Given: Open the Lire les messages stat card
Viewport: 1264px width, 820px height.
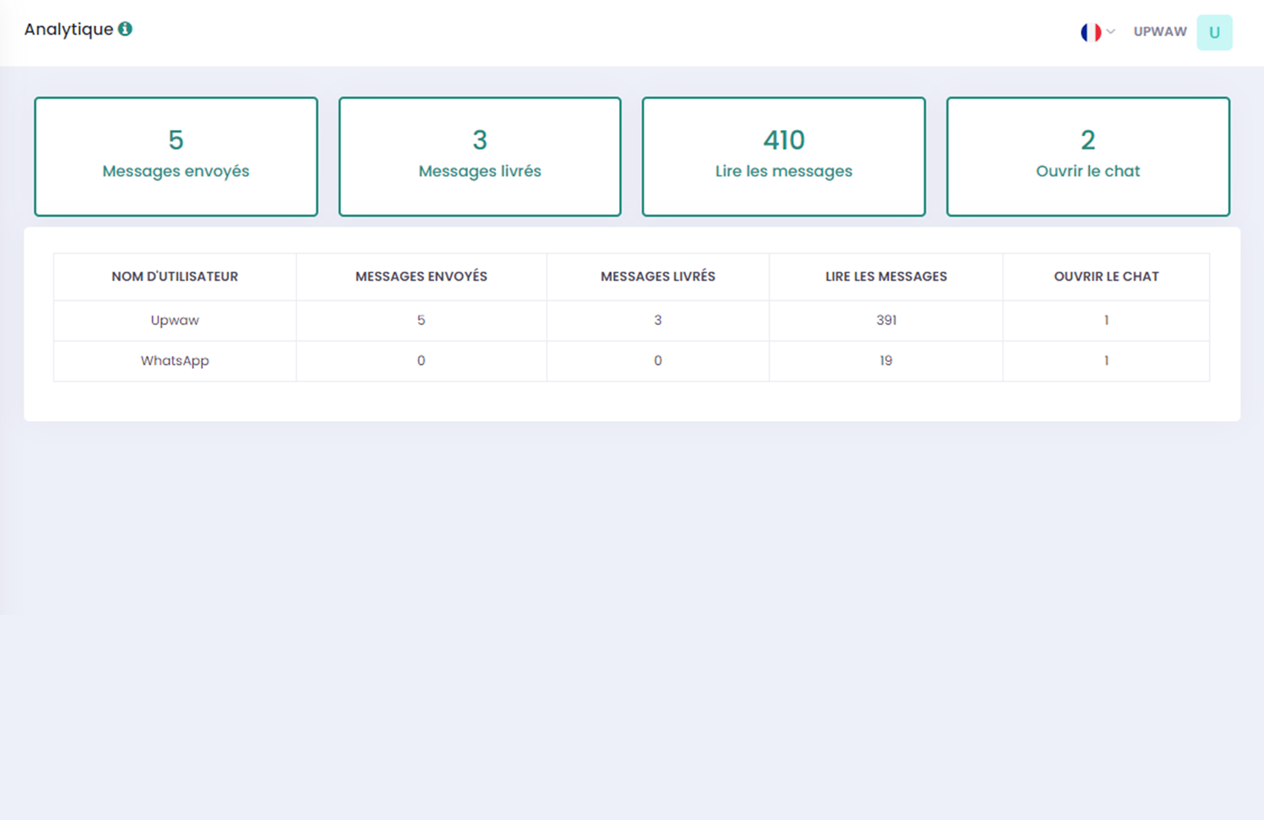Looking at the screenshot, I should (x=784, y=156).
